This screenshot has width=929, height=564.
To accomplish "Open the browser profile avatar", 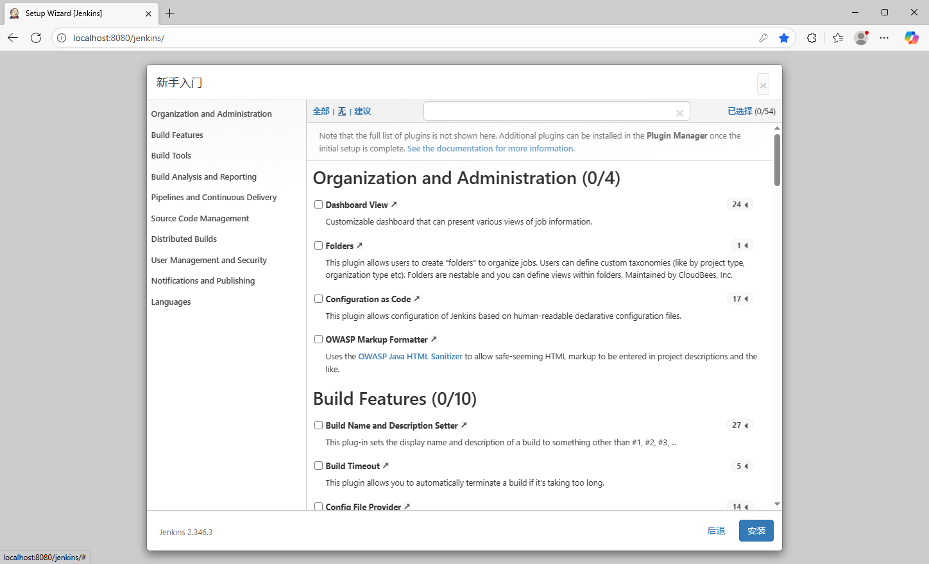I will point(861,38).
